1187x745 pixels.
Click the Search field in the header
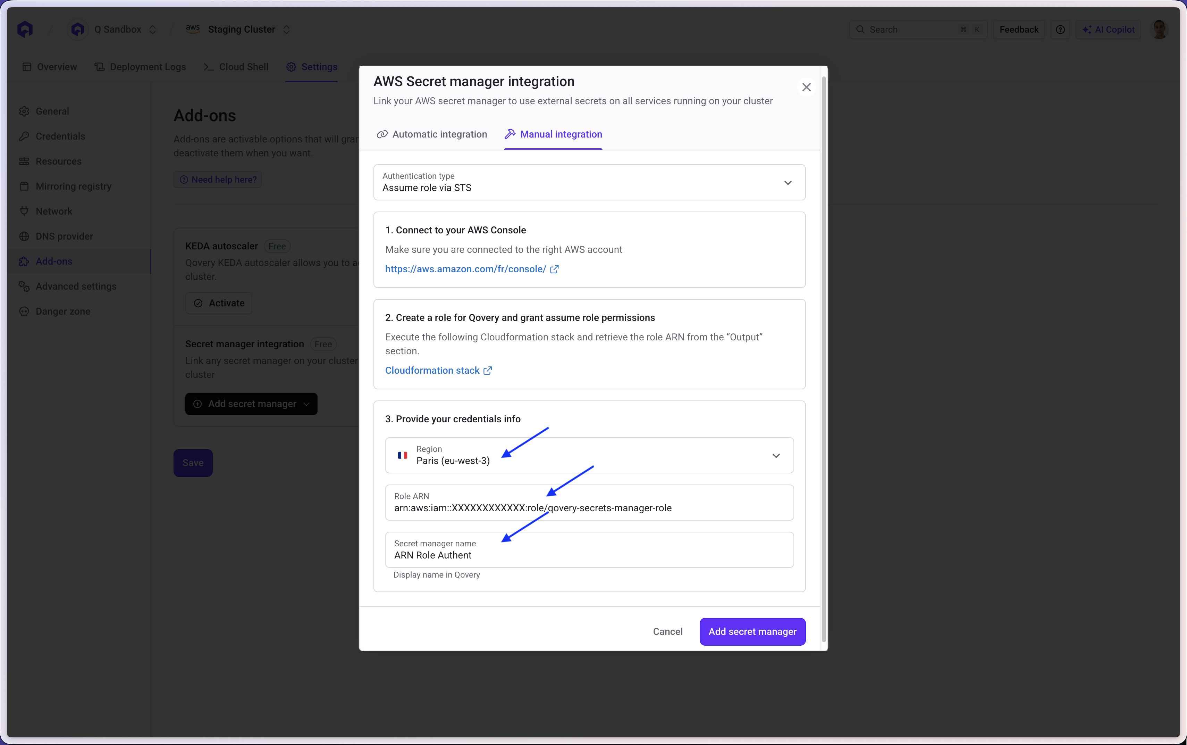click(x=918, y=30)
